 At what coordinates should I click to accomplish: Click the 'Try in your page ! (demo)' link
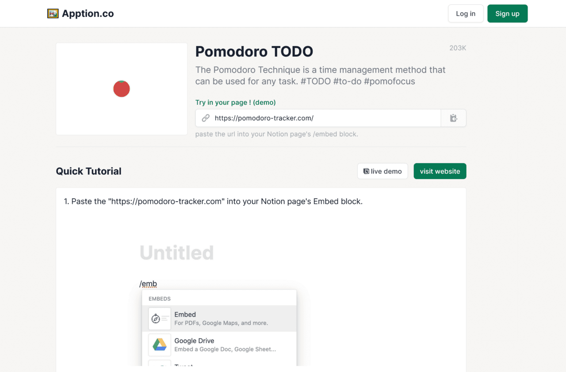tap(235, 102)
